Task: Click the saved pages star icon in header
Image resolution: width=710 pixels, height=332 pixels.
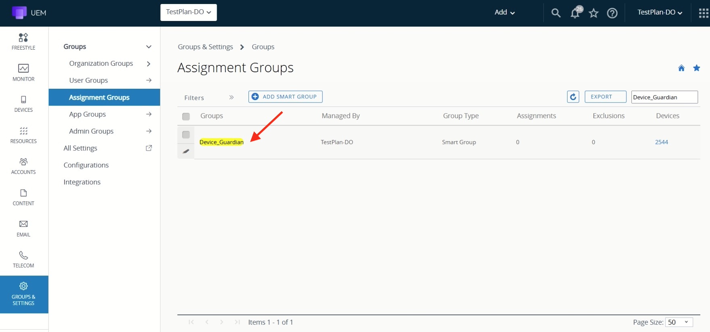Action: click(593, 13)
